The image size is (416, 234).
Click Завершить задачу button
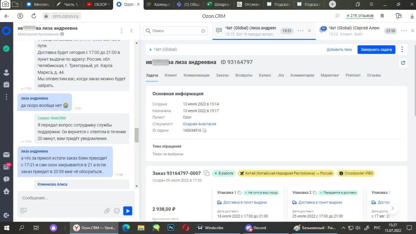pos(376,50)
